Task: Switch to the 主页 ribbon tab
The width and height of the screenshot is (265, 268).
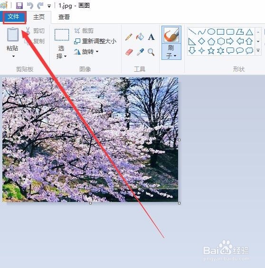Action: (x=39, y=17)
